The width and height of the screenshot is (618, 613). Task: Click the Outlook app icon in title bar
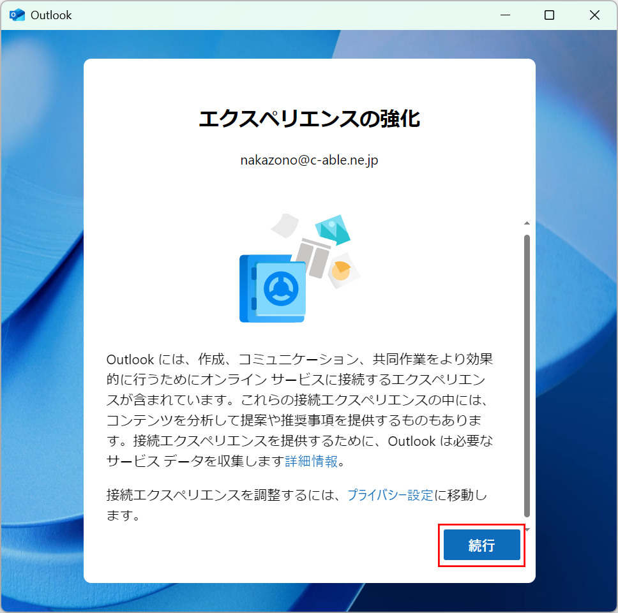[17, 15]
